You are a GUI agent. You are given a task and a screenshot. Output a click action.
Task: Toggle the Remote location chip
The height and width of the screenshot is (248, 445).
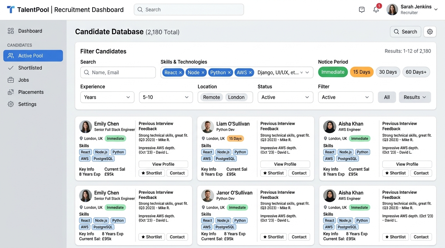pos(212,97)
